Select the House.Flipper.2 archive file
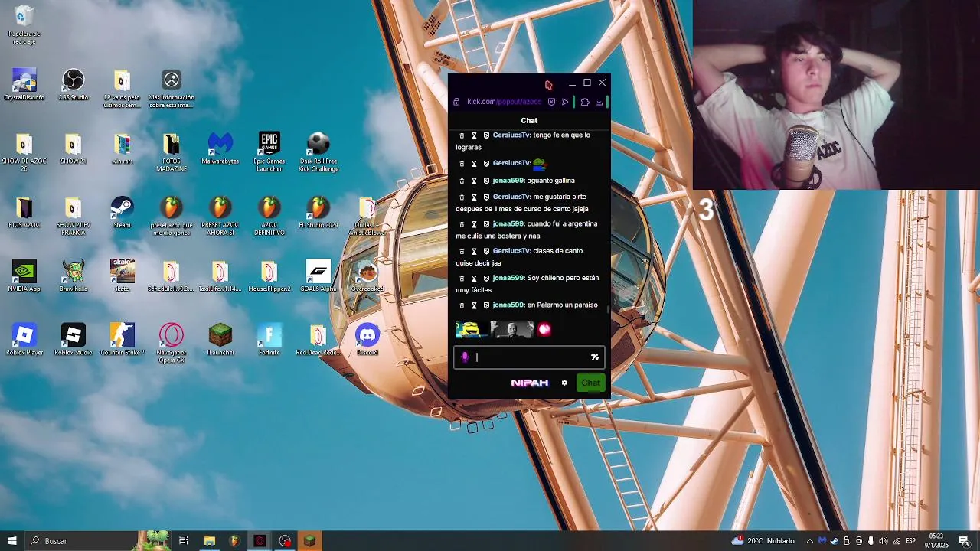The image size is (980, 551). click(269, 276)
